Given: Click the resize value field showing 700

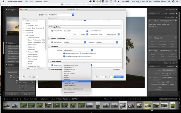Looking at the screenshot, I should pos(76,34).
